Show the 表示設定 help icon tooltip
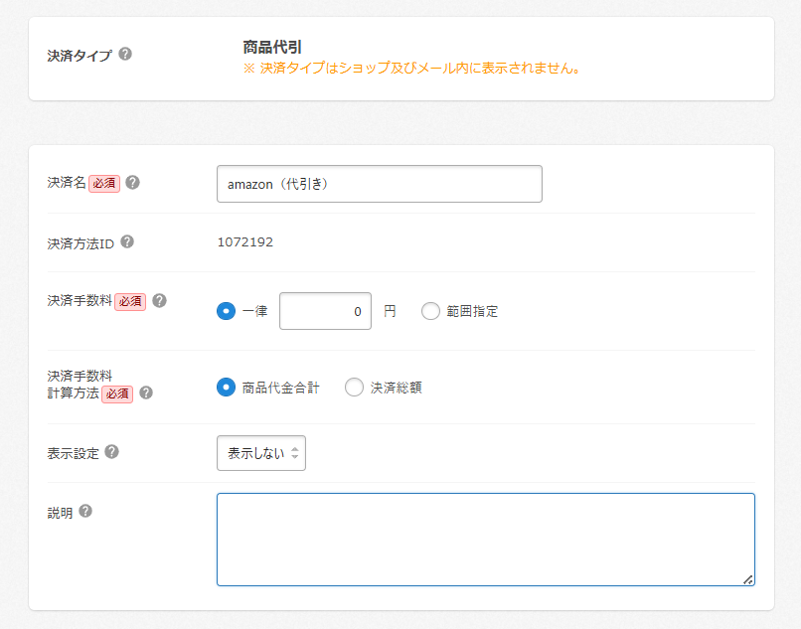The width and height of the screenshot is (801, 629). (x=111, y=451)
